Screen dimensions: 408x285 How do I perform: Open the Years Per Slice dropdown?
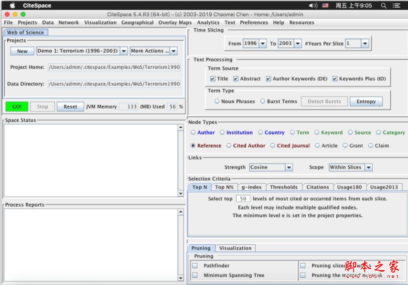(x=357, y=43)
